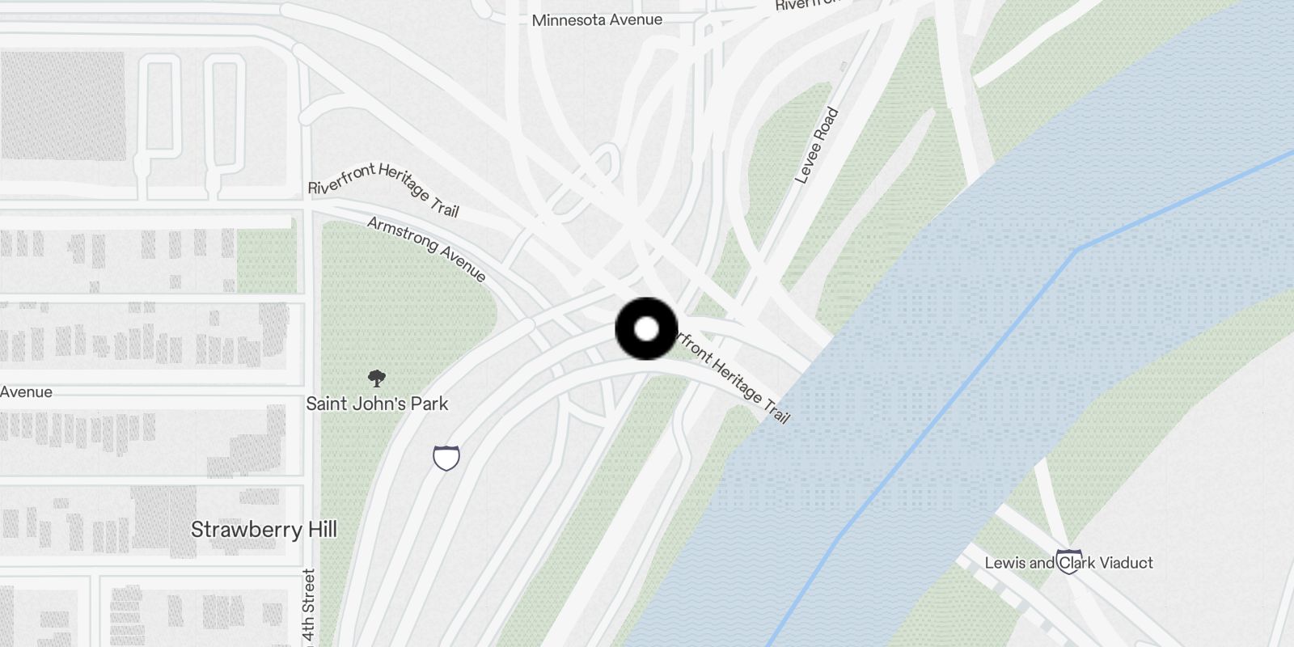
Task: Click the Levee Road label
Action: pos(817,146)
